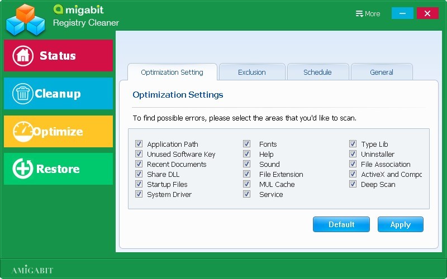Select the Optimization Setting tab
447x279 pixels.
tap(172, 72)
